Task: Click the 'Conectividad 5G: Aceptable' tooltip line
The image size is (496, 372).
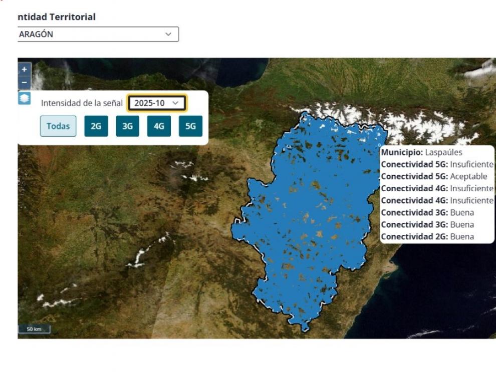Action: point(434,176)
